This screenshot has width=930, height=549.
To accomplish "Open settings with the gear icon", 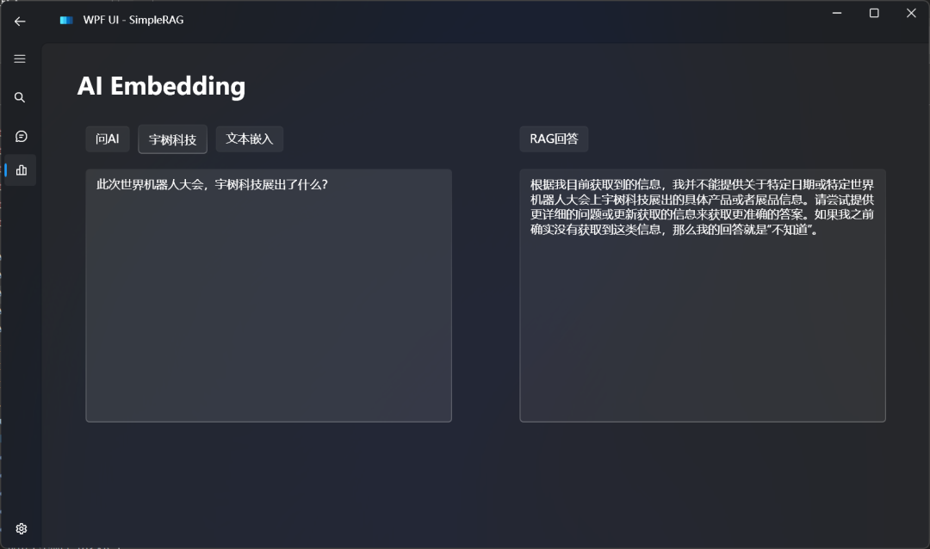I will point(20,527).
